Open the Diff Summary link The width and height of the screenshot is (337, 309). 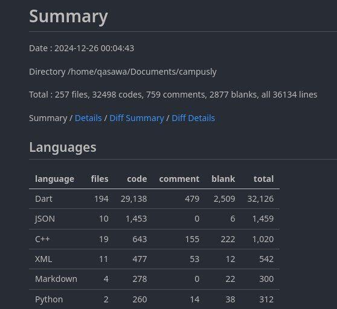coord(136,118)
